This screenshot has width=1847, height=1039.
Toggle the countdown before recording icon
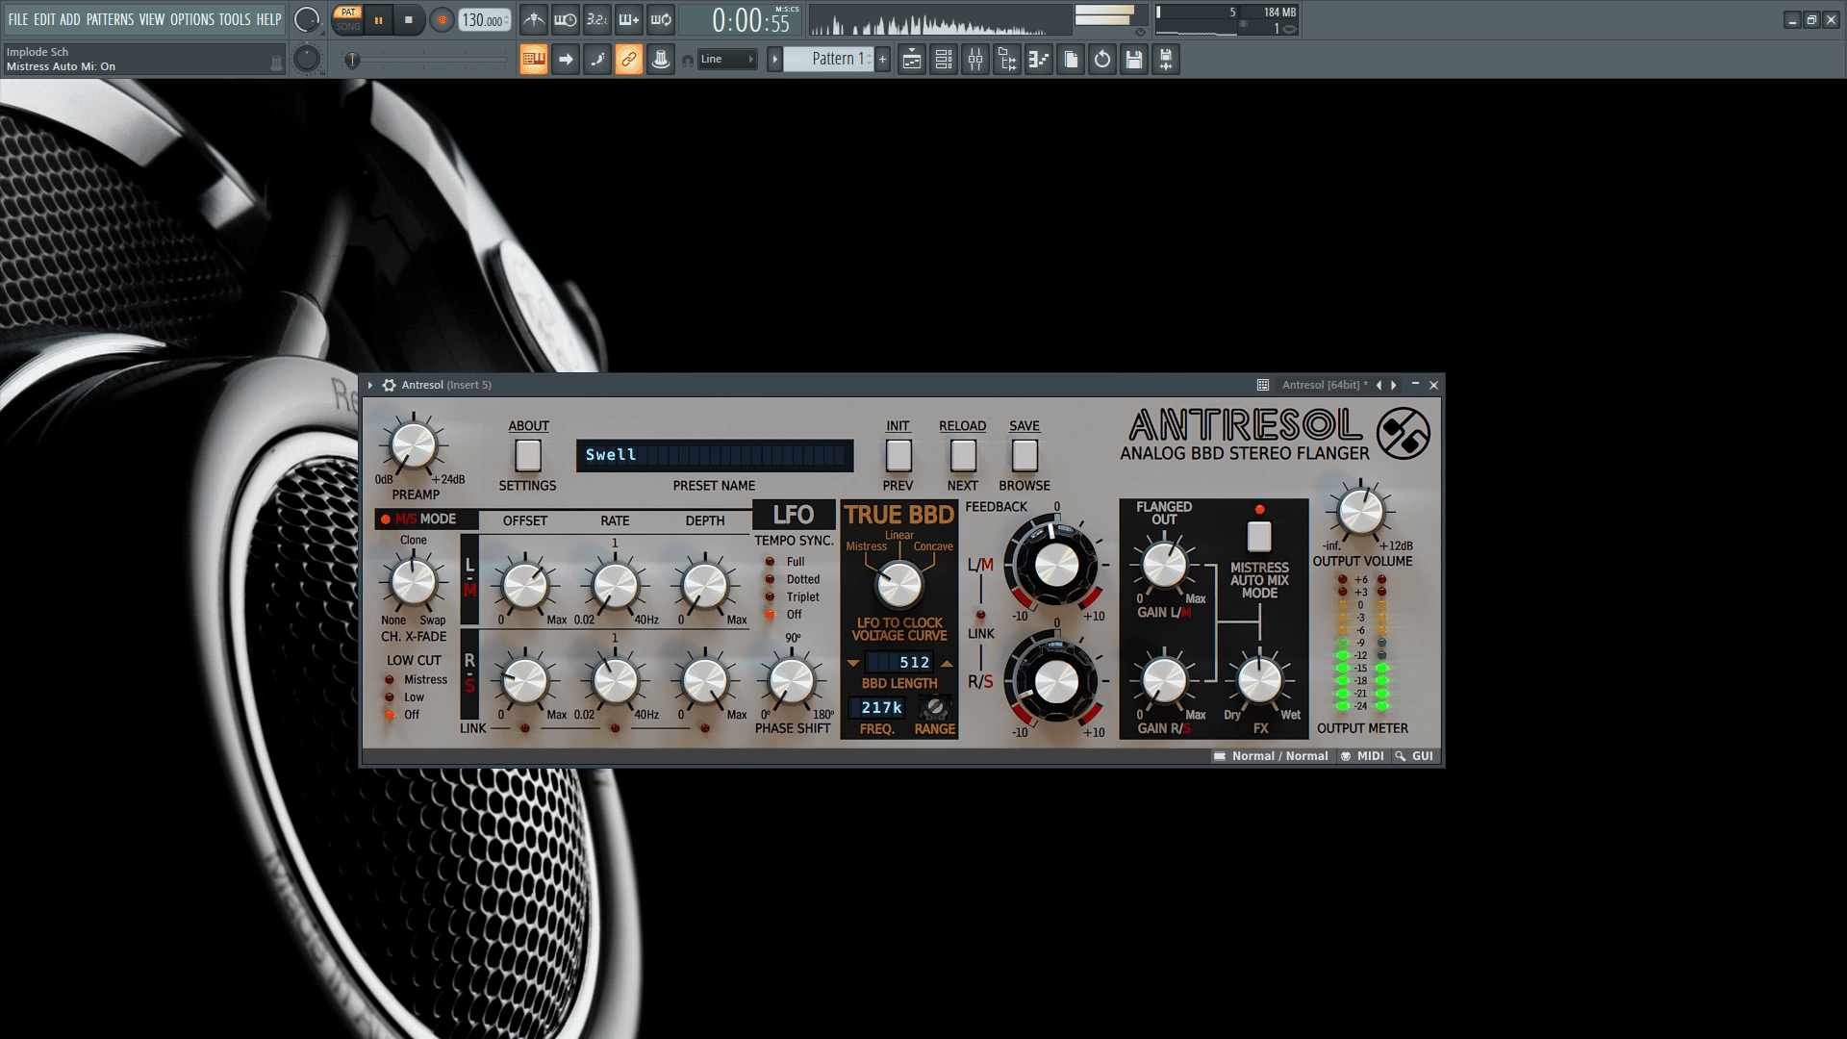[597, 19]
